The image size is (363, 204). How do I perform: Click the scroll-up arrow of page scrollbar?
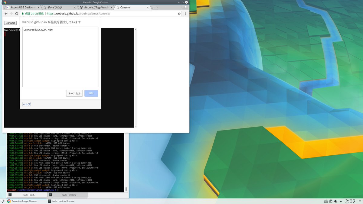pyautogui.click(x=136, y=30)
